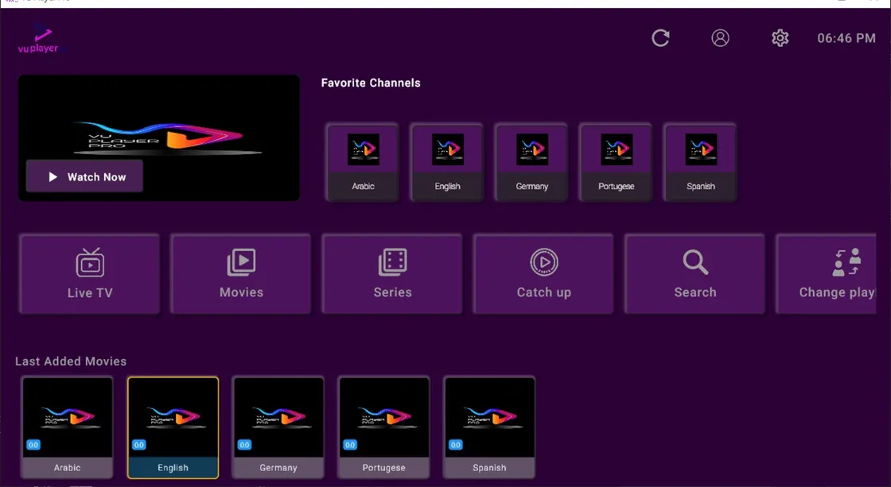Open settings gear icon
This screenshot has width=891, height=487.
click(780, 38)
